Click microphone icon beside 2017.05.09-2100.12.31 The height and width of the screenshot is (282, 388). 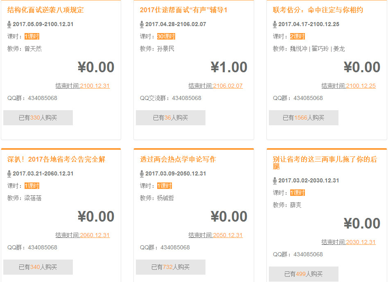(x=9, y=24)
